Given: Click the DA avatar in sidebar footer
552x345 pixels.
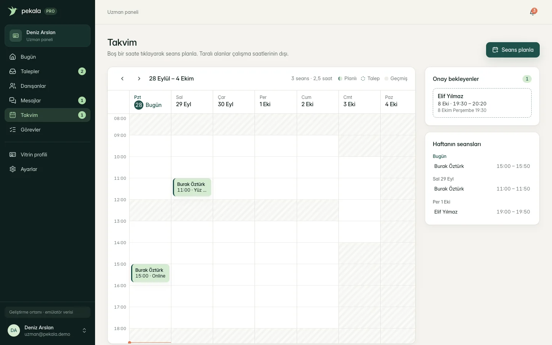Looking at the screenshot, I should pyautogui.click(x=14, y=330).
